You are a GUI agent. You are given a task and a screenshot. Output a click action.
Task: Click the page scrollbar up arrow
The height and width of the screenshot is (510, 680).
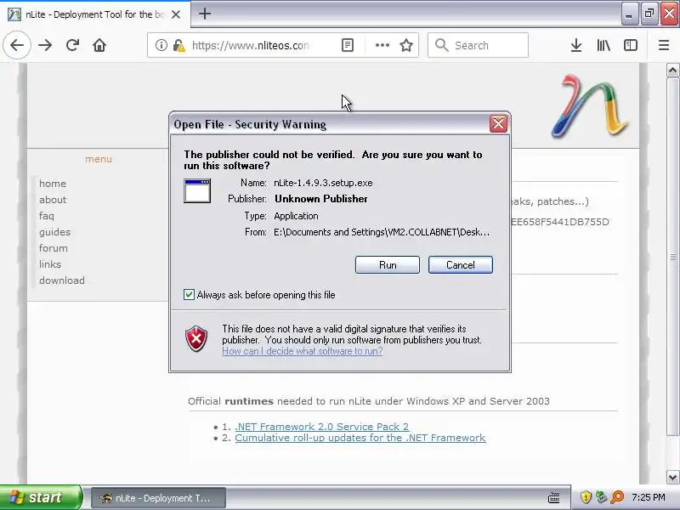(672, 70)
